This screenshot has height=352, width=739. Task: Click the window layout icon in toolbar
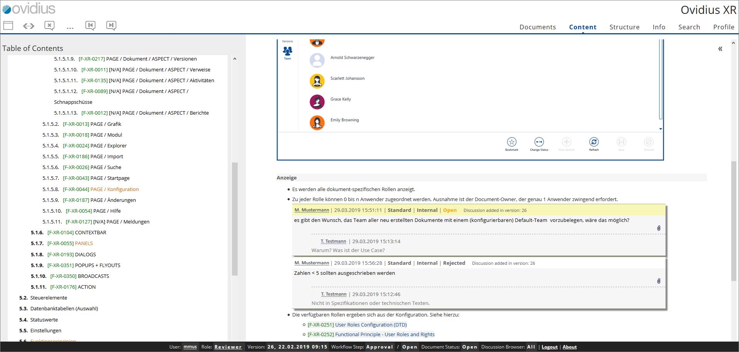pyautogui.click(x=8, y=26)
